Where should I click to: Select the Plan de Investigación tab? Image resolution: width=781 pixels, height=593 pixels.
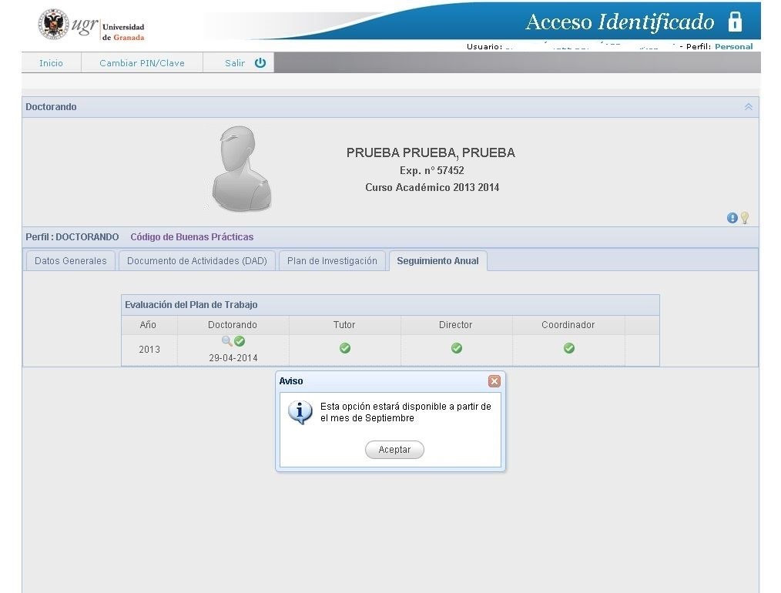pyautogui.click(x=332, y=261)
